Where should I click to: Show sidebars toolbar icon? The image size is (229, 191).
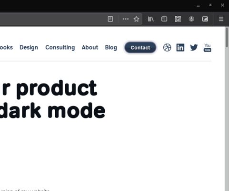click(164, 19)
